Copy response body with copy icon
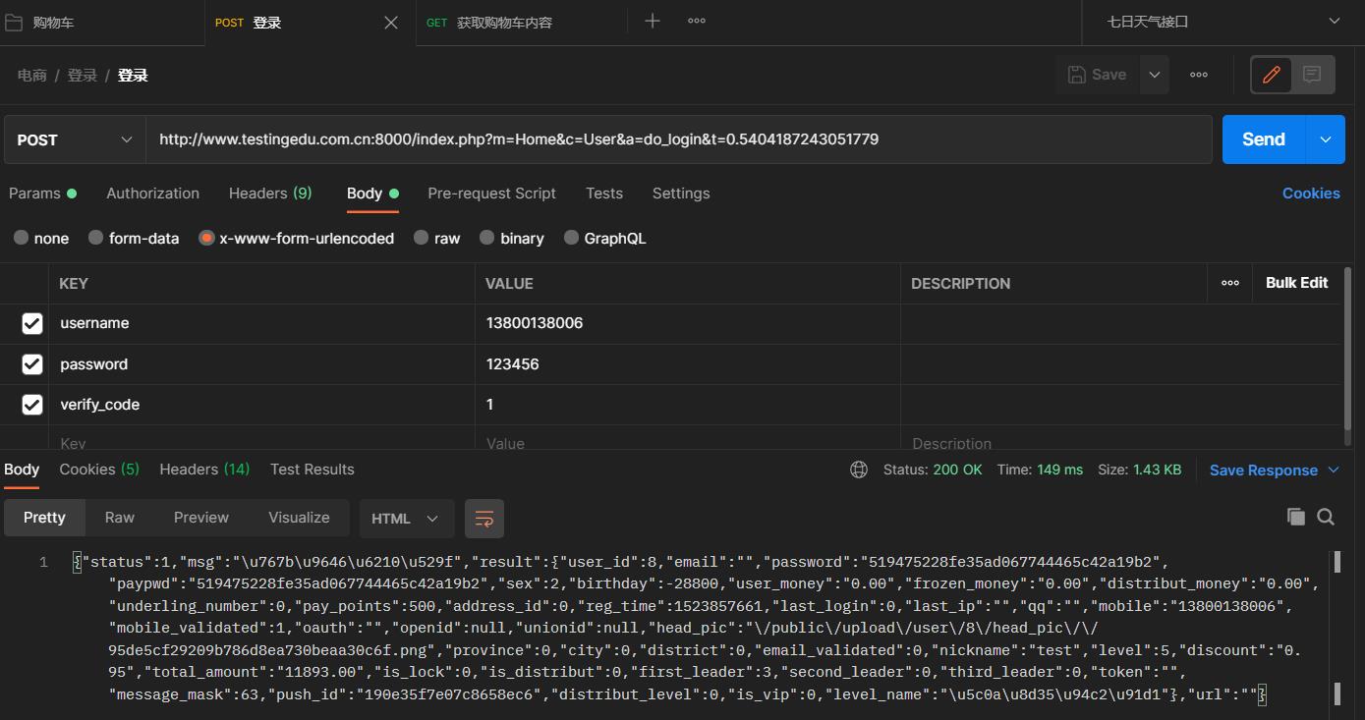The width and height of the screenshot is (1365, 720). pyautogui.click(x=1296, y=517)
